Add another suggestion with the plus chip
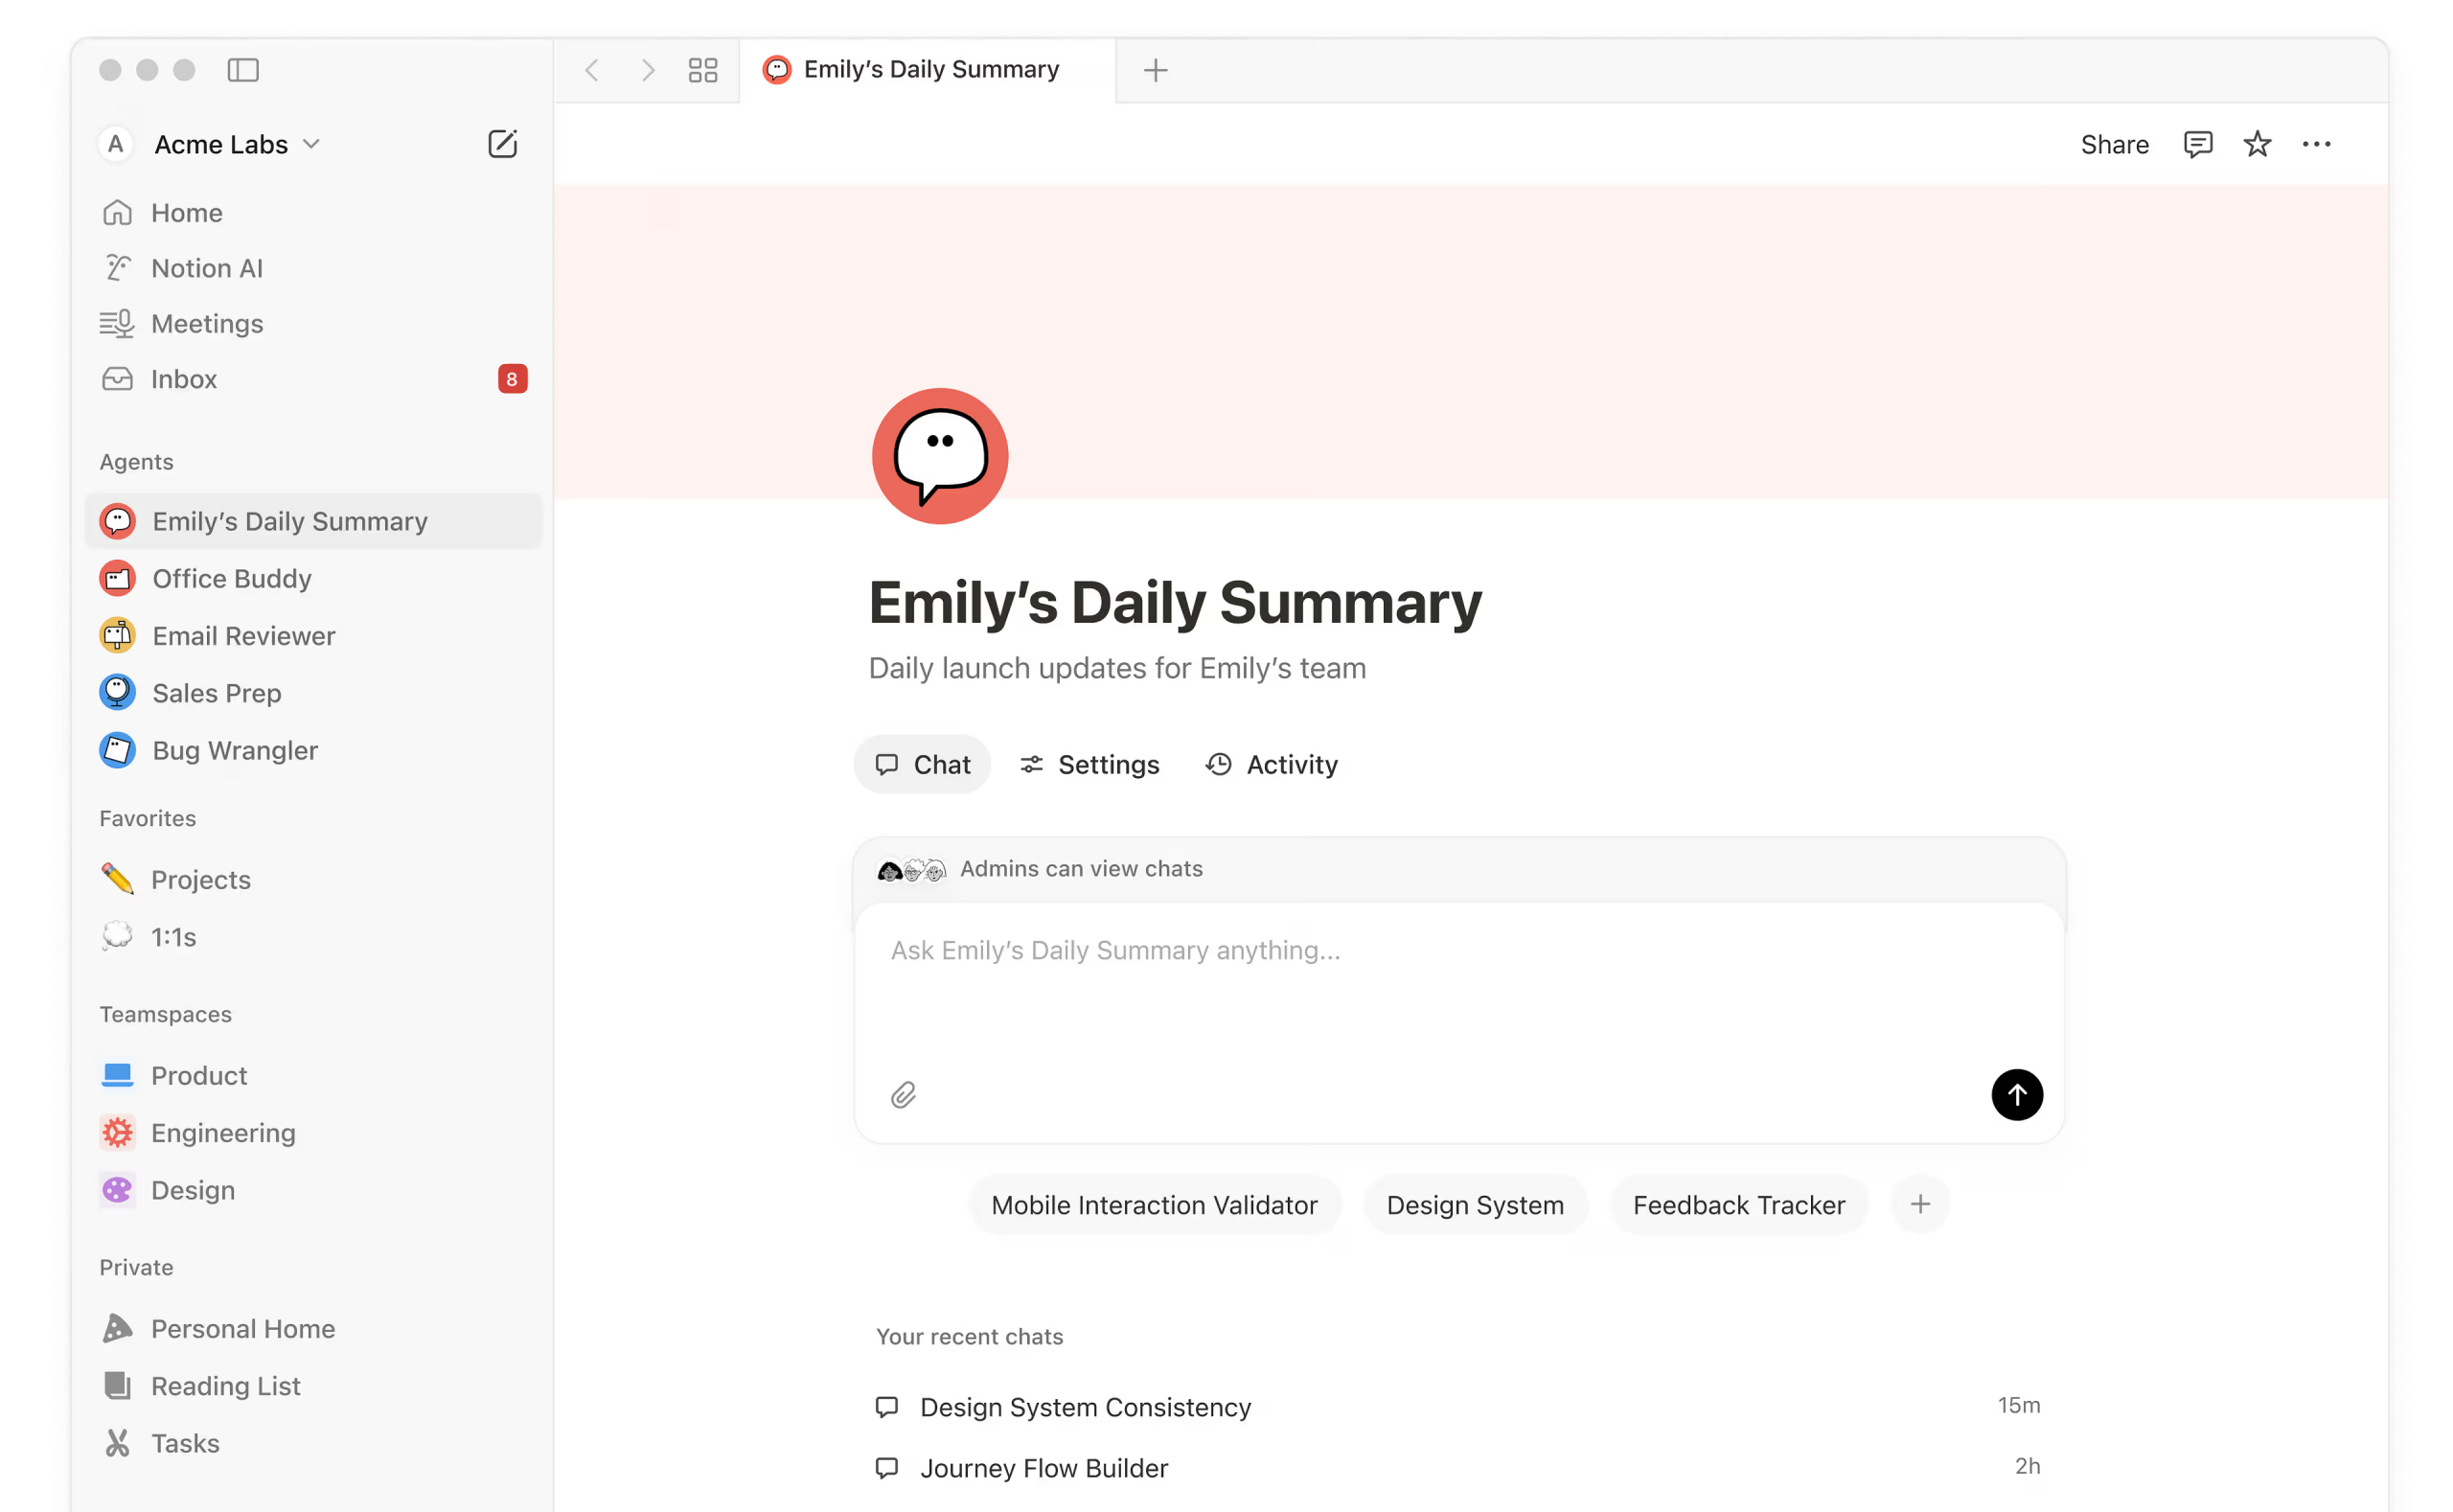Screen dimensions: 2453x1512 tap(1919, 1205)
